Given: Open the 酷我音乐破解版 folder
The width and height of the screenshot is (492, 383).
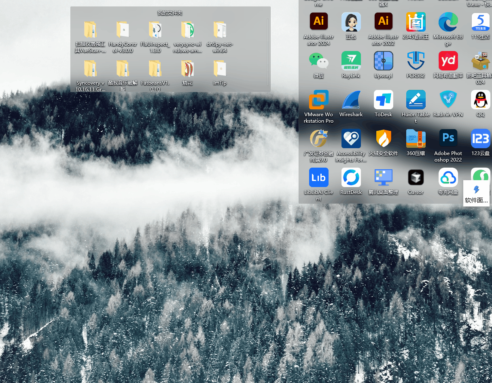Looking at the screenshot, I should coord(123,76).
